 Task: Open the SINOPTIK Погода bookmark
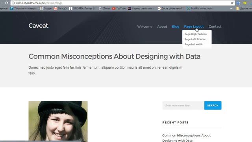tap(82, 8)
